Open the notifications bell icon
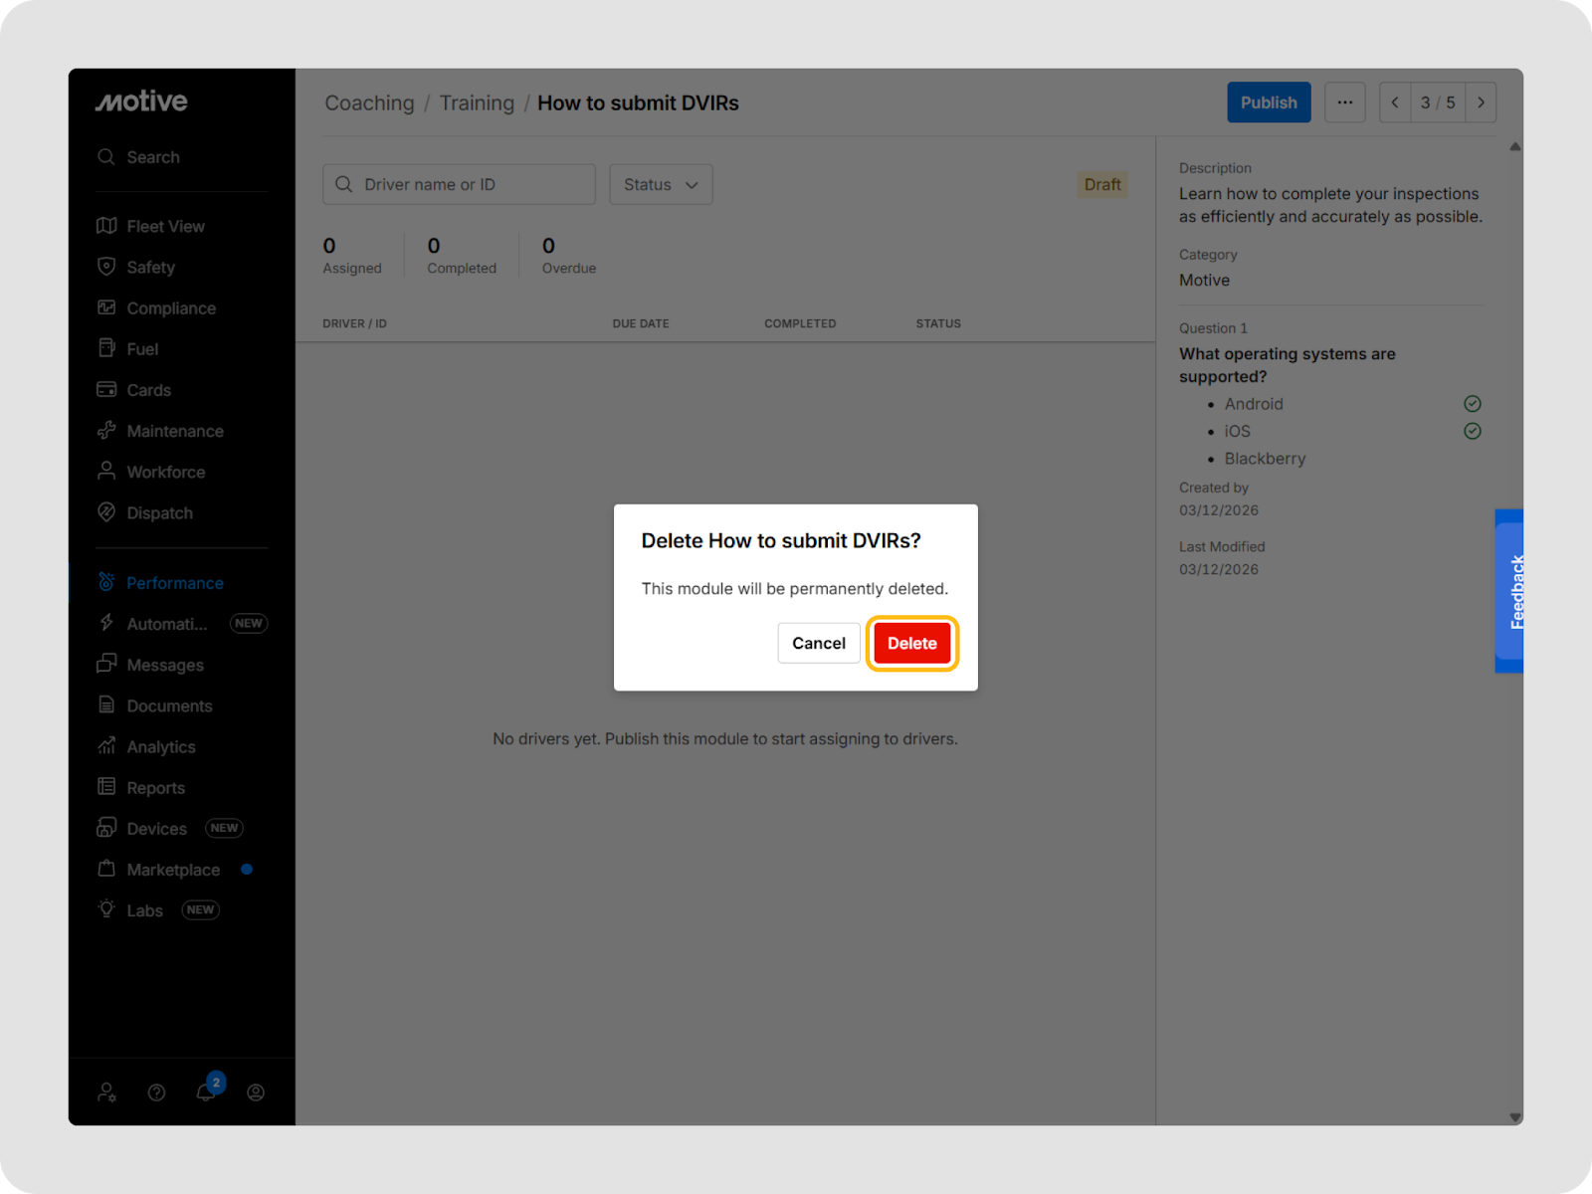 coord(206,1093)
